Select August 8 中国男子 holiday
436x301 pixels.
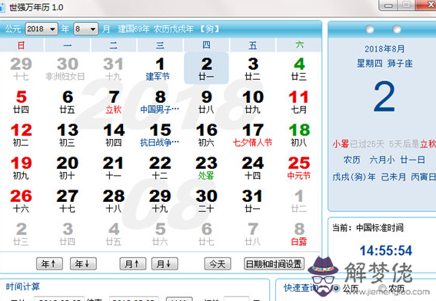click(x=160, y=101)
